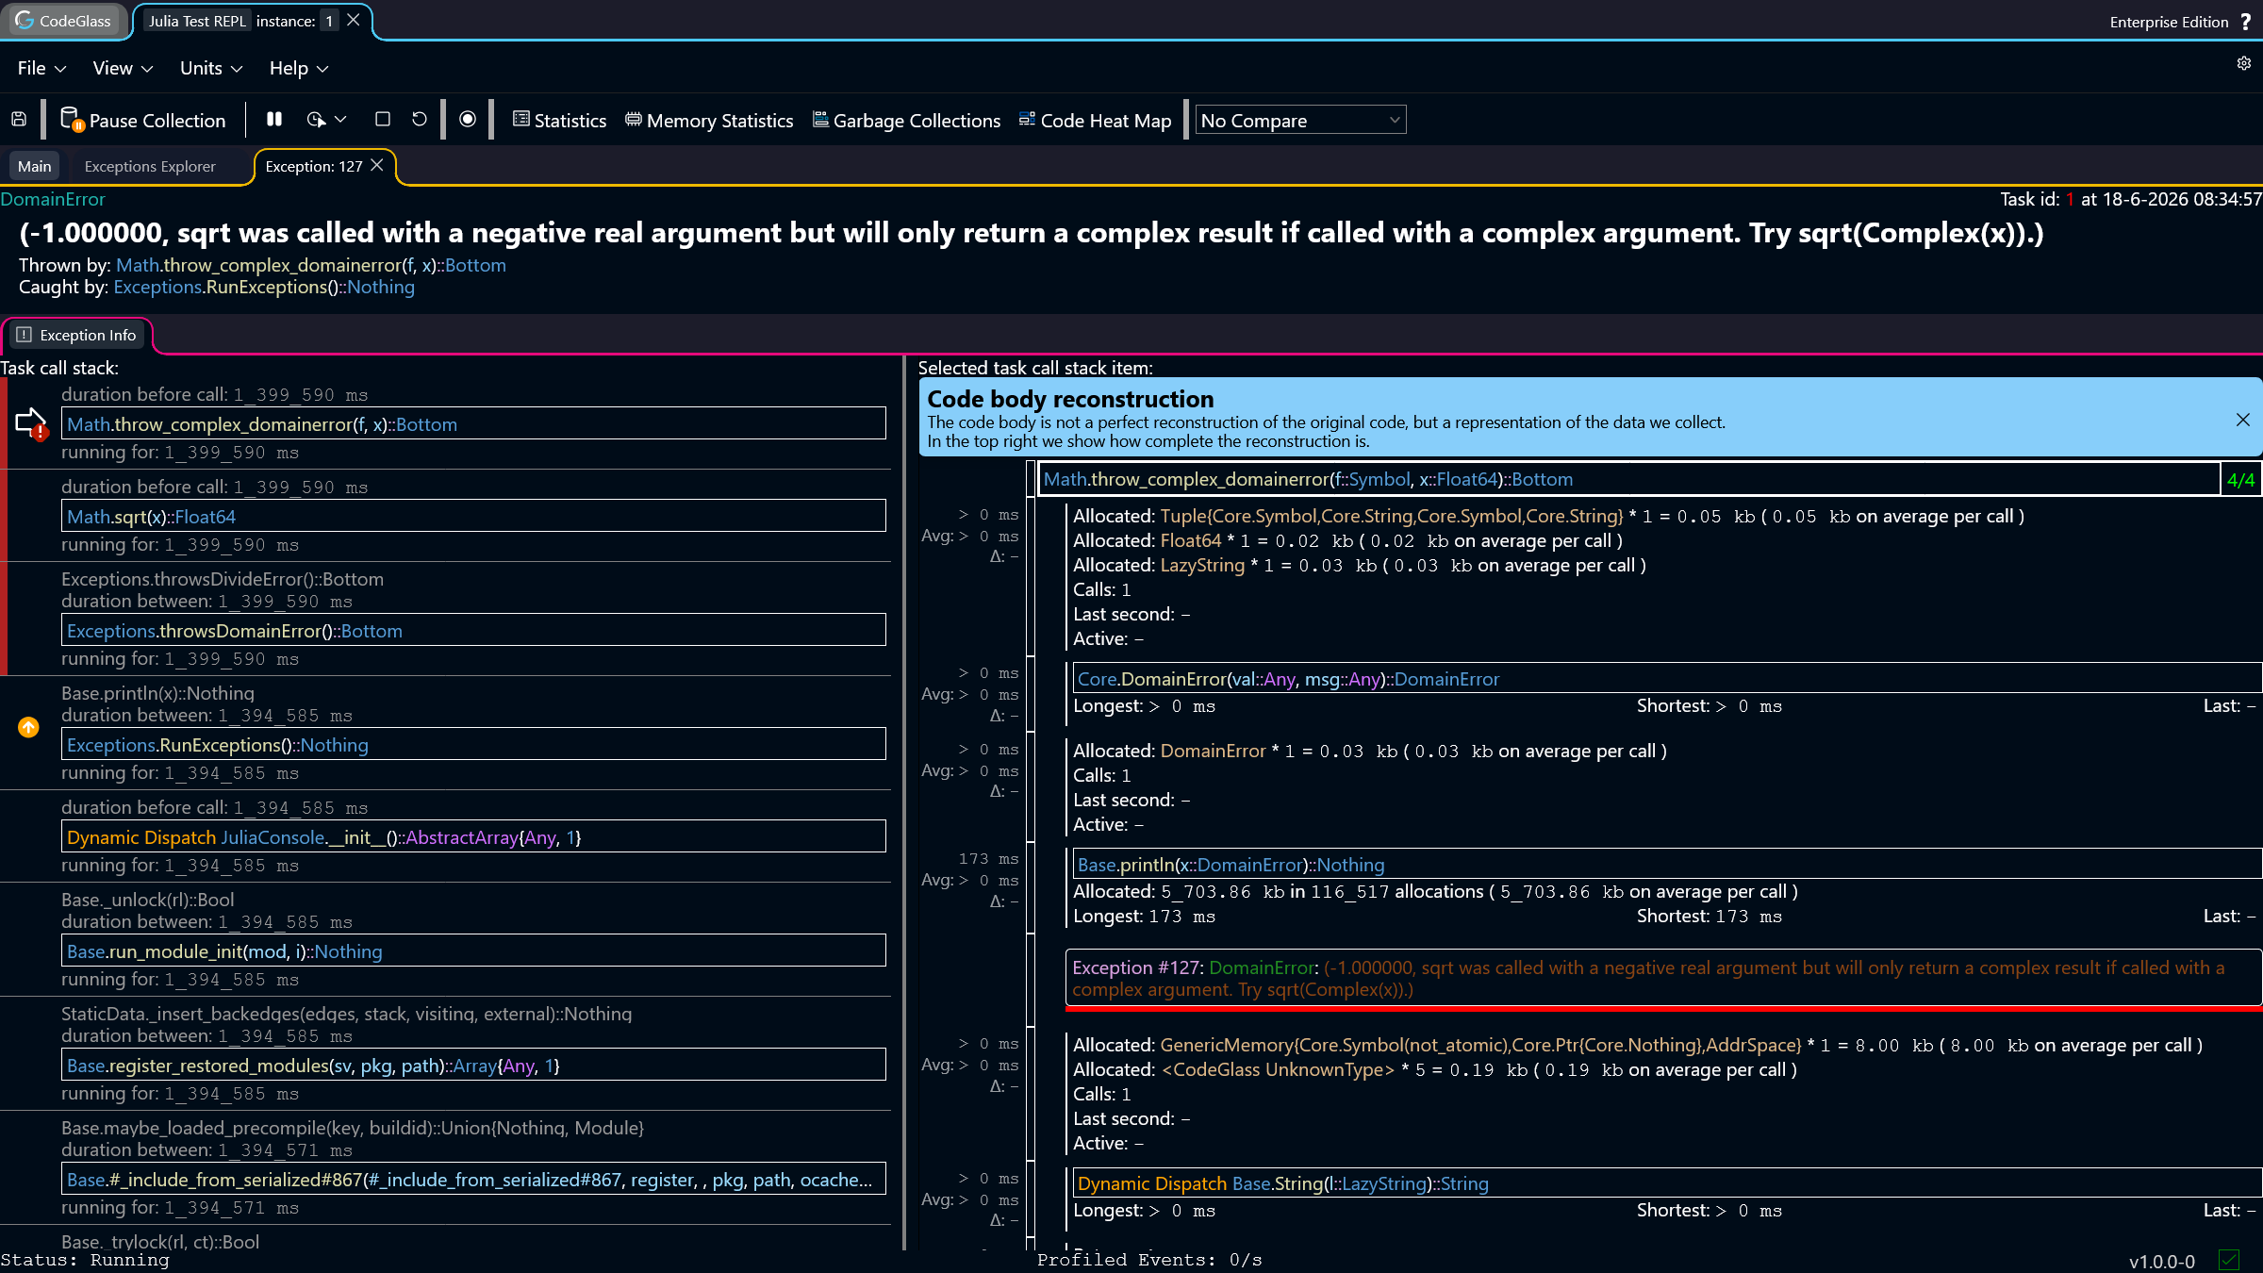
Task: Open the View menu
Action: [123, 68]
